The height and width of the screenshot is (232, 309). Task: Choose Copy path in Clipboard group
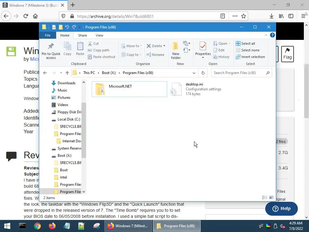pyautogui.click(x=98, y=50)
